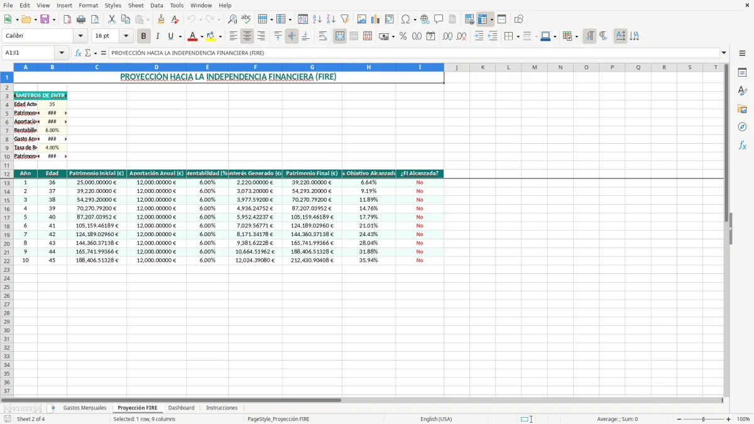The image size is (754, 424).
Task: Toggle Print Preview
Action: click(95, 19)
